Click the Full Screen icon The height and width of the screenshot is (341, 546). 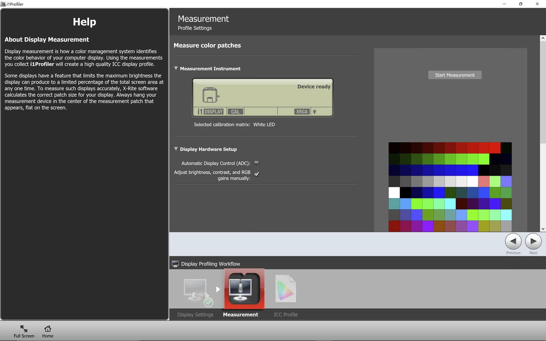pos(24,329)
